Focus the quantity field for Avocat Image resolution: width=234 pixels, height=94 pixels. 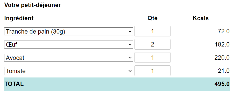[152, 57]
